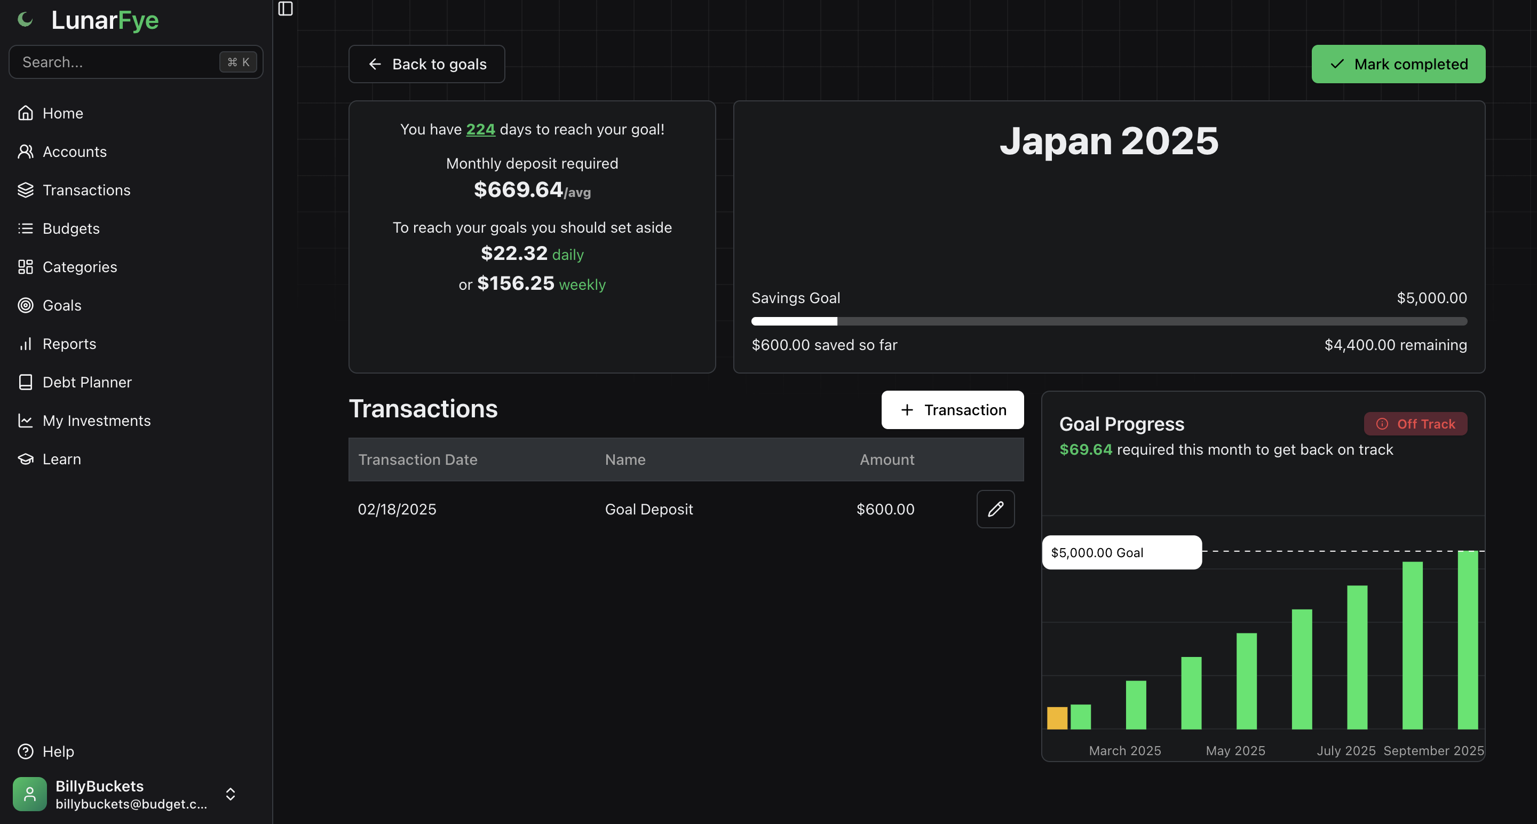This screenshot has width=1537, height=824.
Task: Click the Goals target icon
Action: 26,305
